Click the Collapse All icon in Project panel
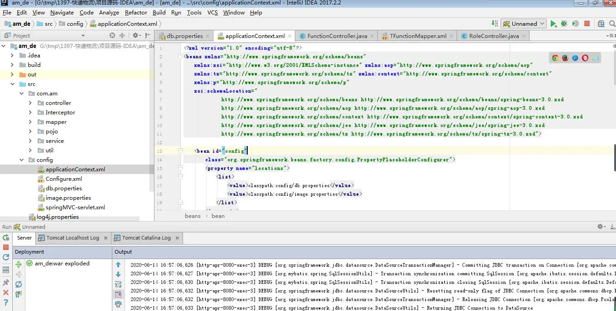 tap(122, 36)
